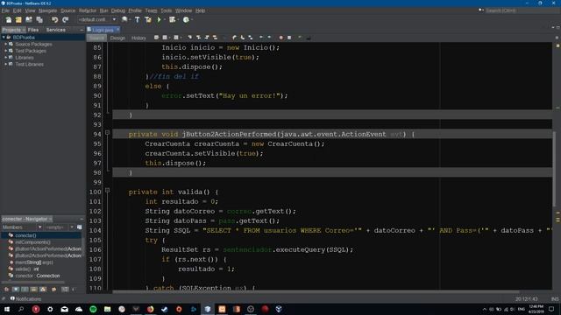This screenshot has height=315, width=561.
Task: Click the Shift Line Left editor icon
Action: pyautogui.click(x=261, y=38)
